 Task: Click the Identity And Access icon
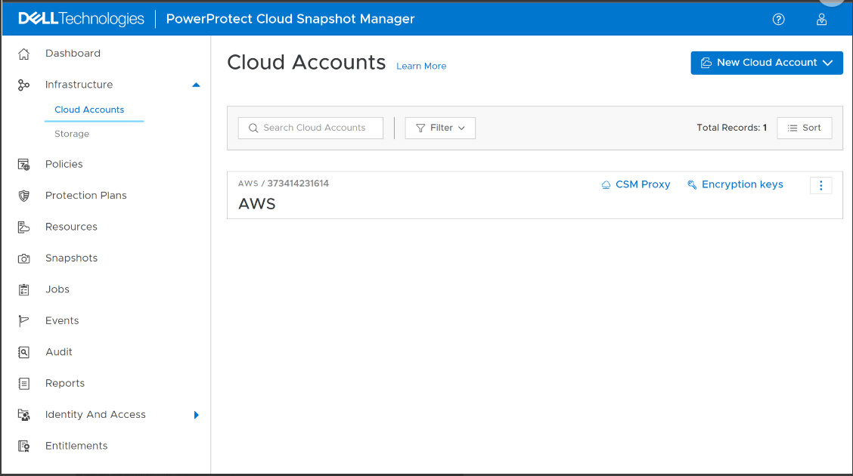tap(24, 415)
